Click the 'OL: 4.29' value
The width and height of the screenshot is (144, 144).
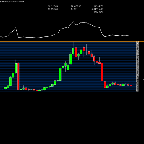point(98,12)
